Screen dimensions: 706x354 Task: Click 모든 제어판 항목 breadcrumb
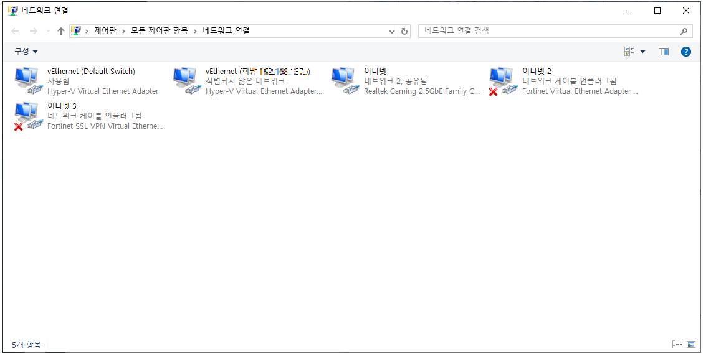[x=160, y=30]
